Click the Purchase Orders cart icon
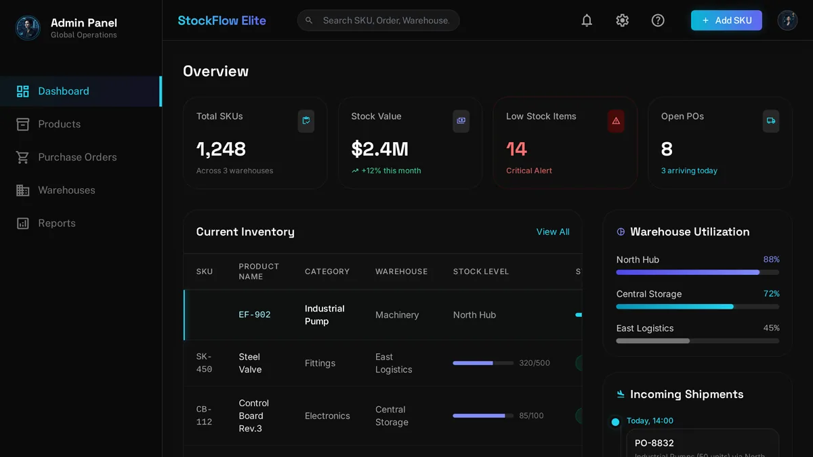Screen dimensions: 813x457 [23, 157]
